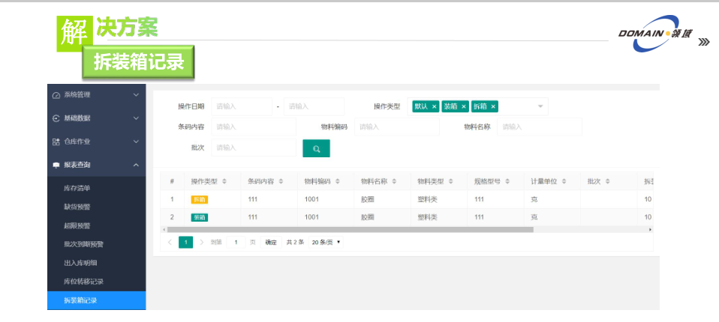Open the 20条/页 page size dropdown
Screen dimensions: 719x322
[326, 242]
